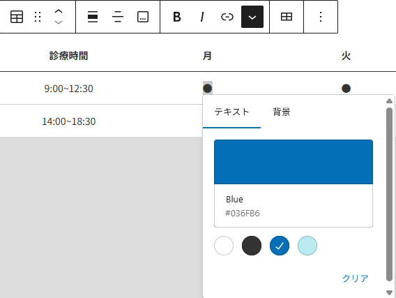Viewport: 396px width, 298px height.
Task: Select the white color swatch
Action: (224, 246)
